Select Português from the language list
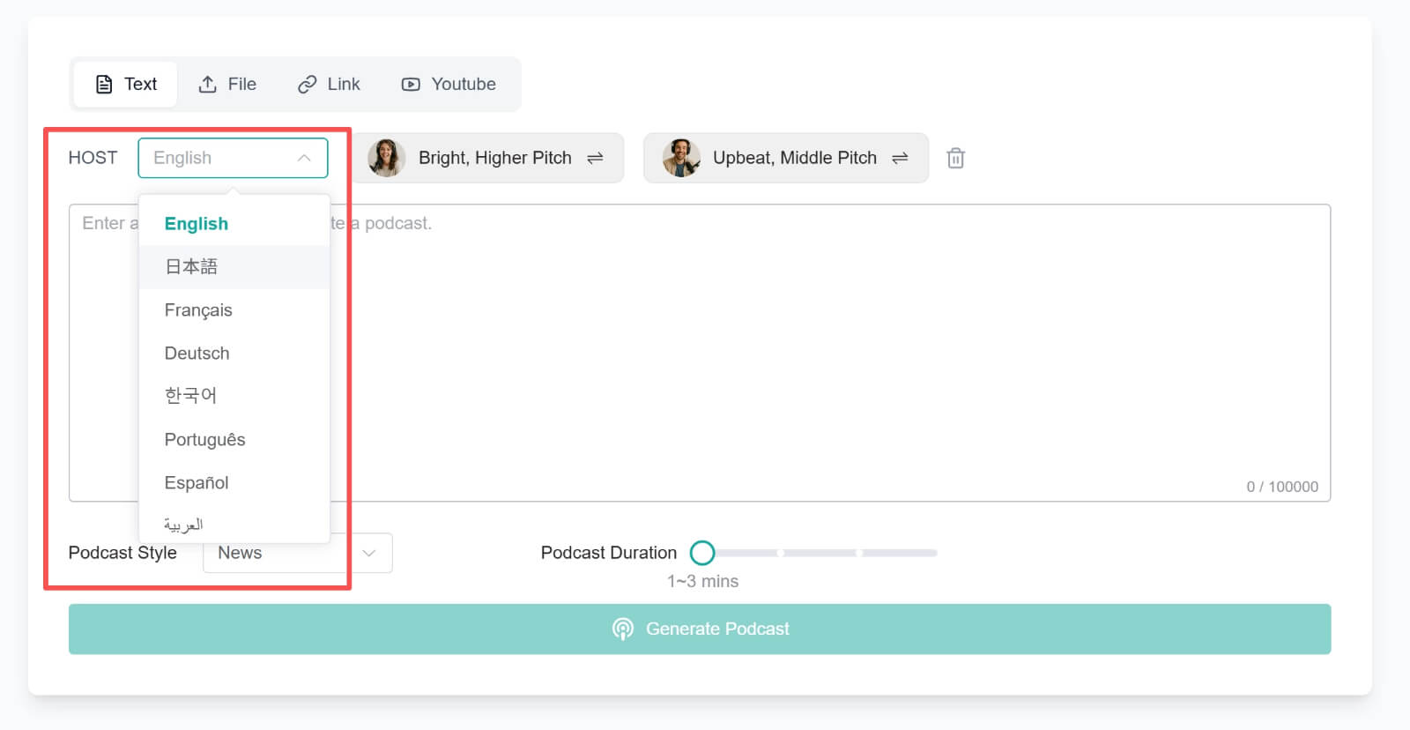Screen dimensions: 1410x730 204,440
